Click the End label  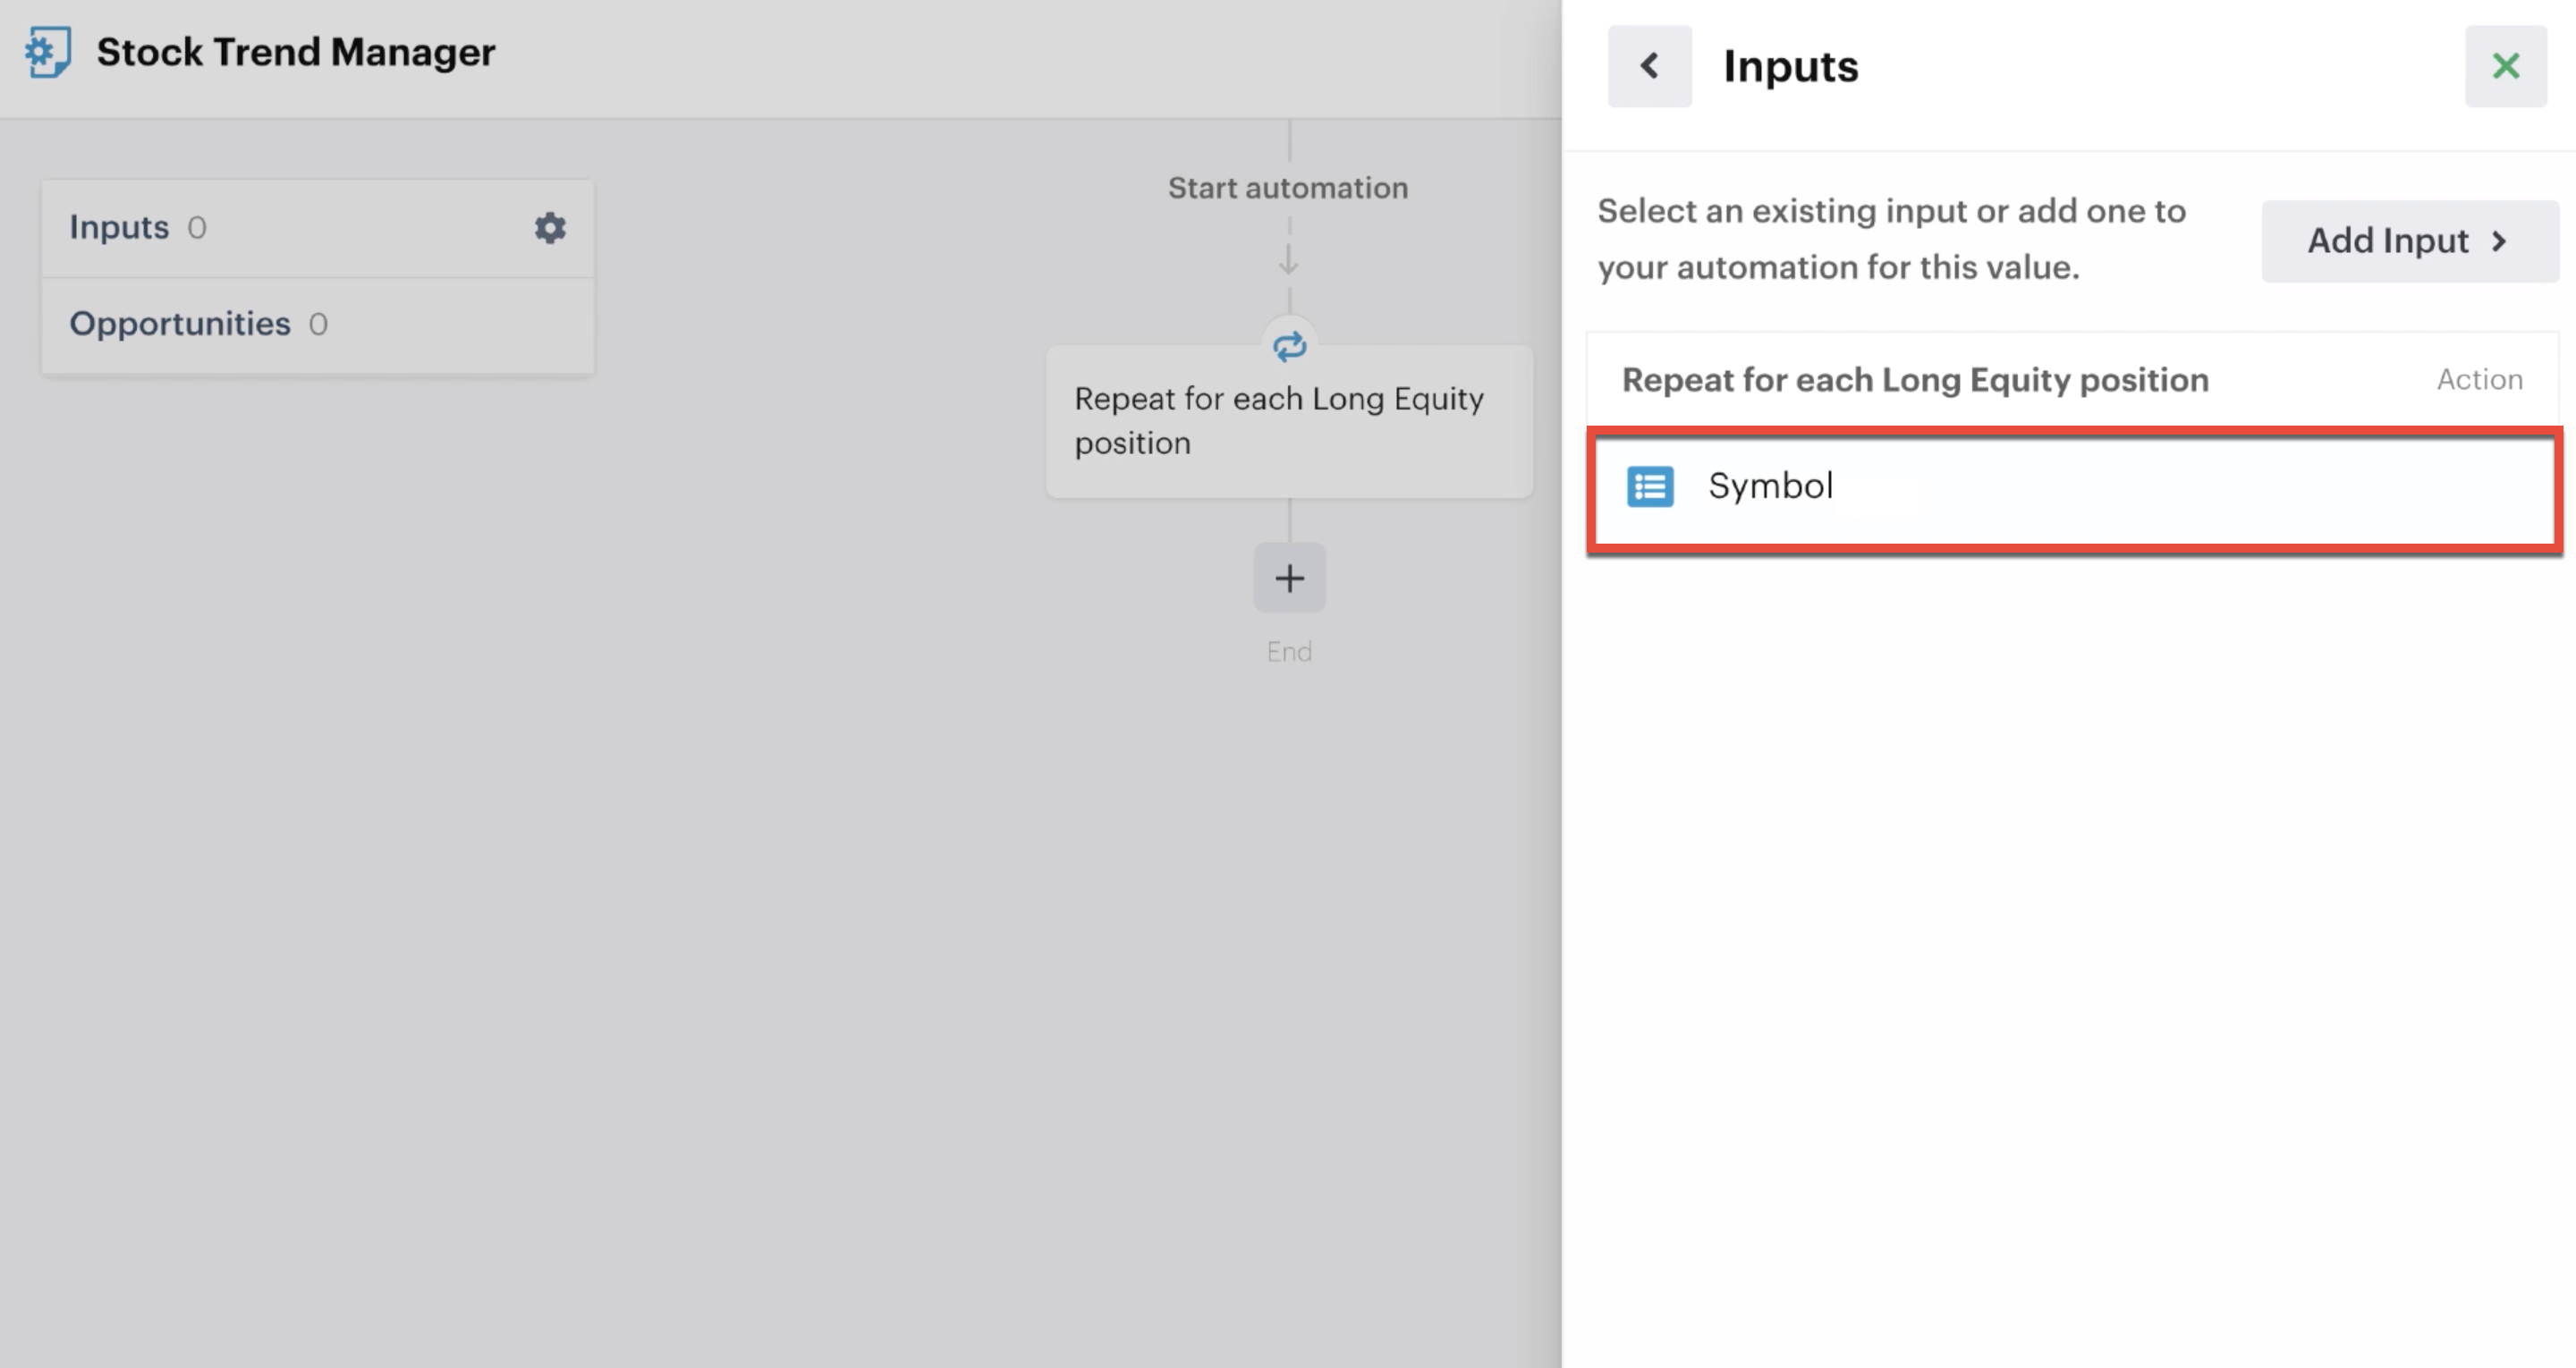pyautogui.click(x=1289, y=652)
